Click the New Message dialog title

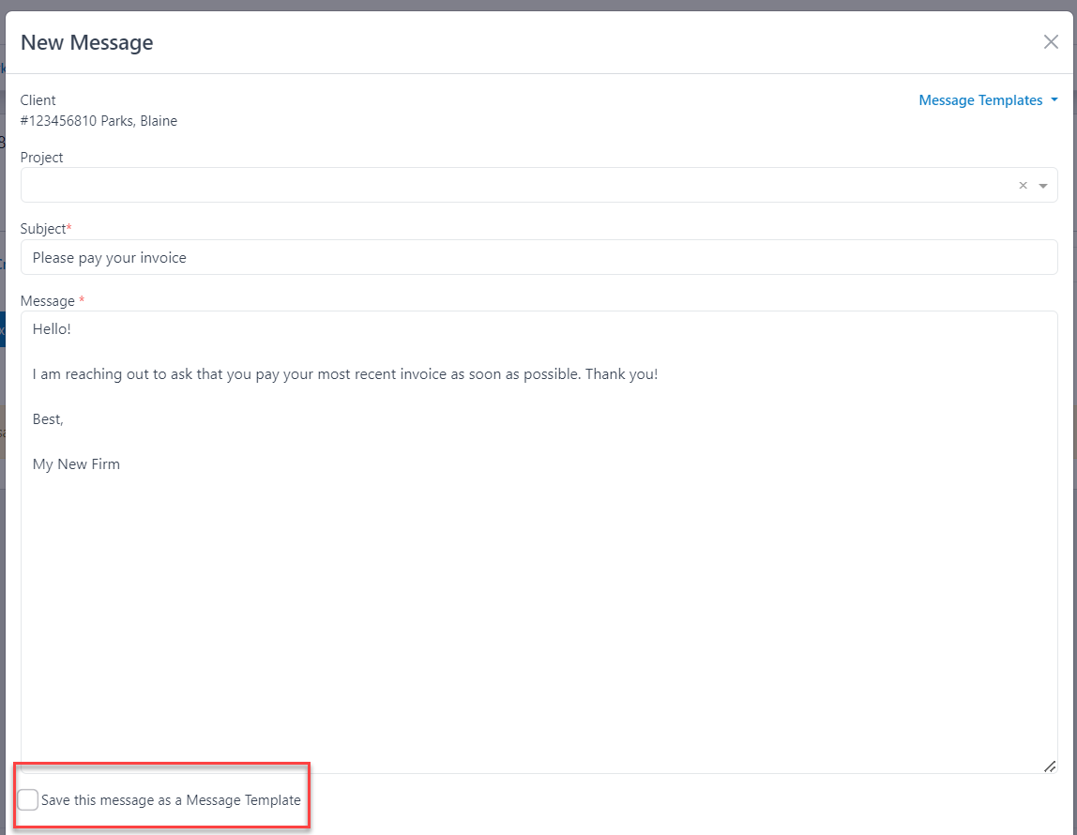(x=86, y=42)
